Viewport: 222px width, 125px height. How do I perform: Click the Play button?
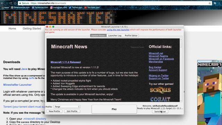click(x=114, y=109)
